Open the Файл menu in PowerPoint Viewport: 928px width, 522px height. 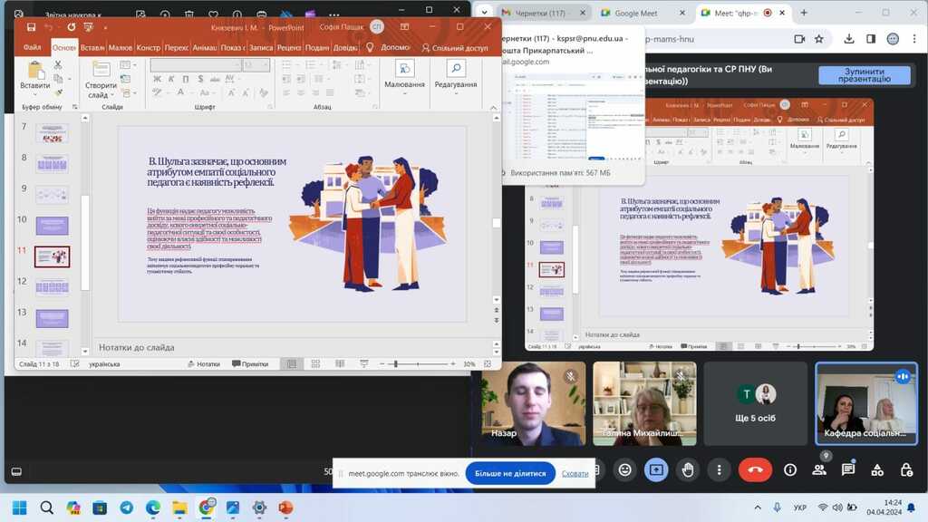[32, 47]
